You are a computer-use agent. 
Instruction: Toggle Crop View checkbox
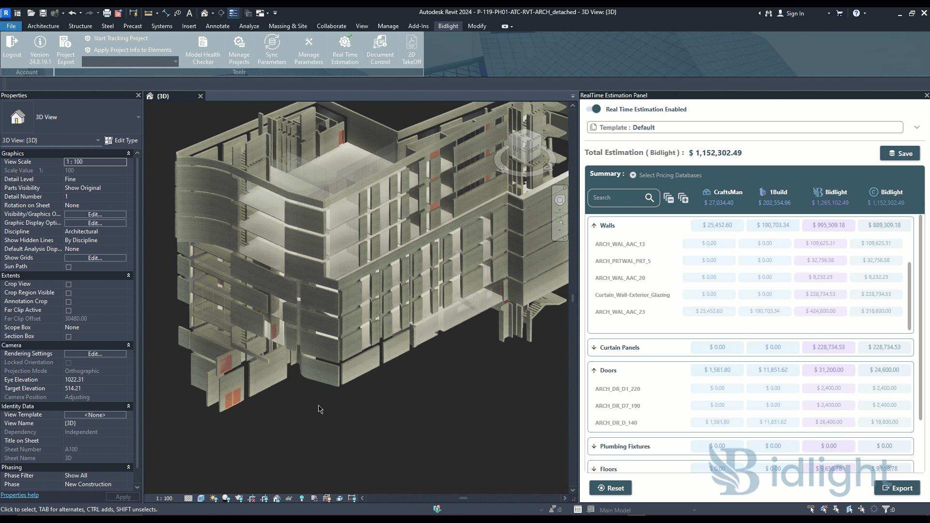coord(68,283)
